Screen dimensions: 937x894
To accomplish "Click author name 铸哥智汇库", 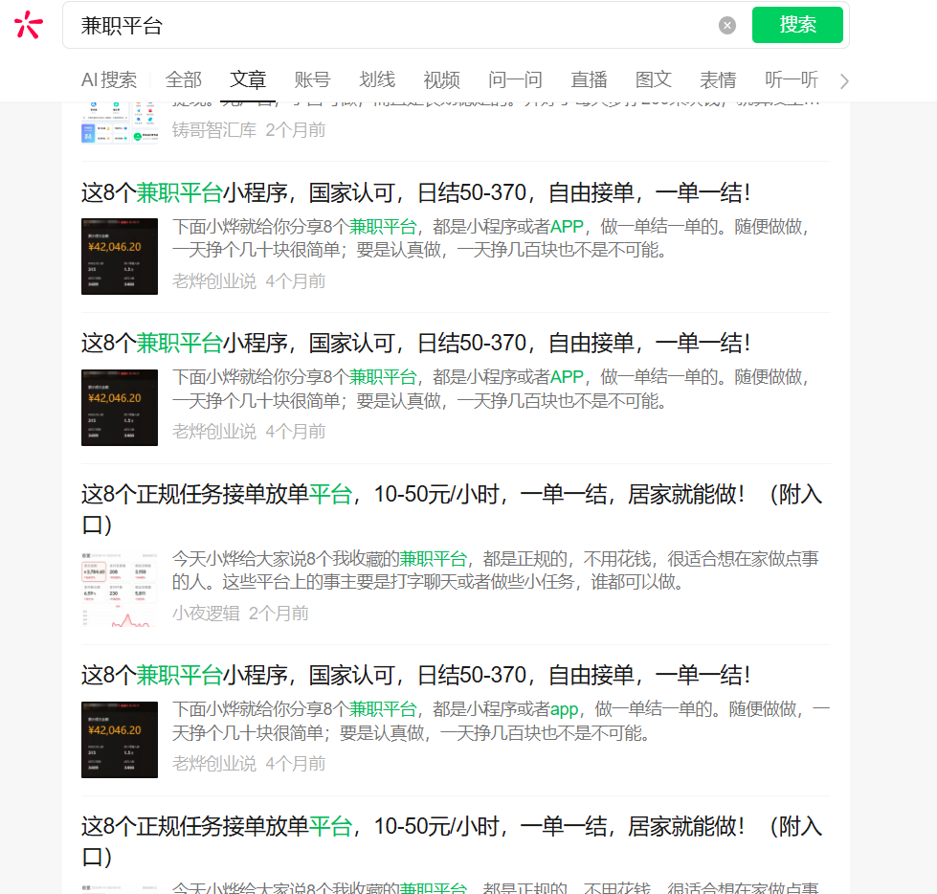I will click(214, 129).
